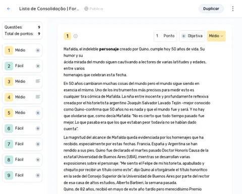Click the Duplicar button

click(x=211, y=9)
